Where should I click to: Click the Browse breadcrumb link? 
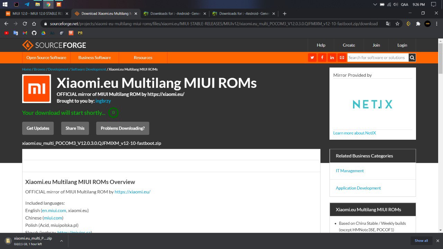click(40, 69)
